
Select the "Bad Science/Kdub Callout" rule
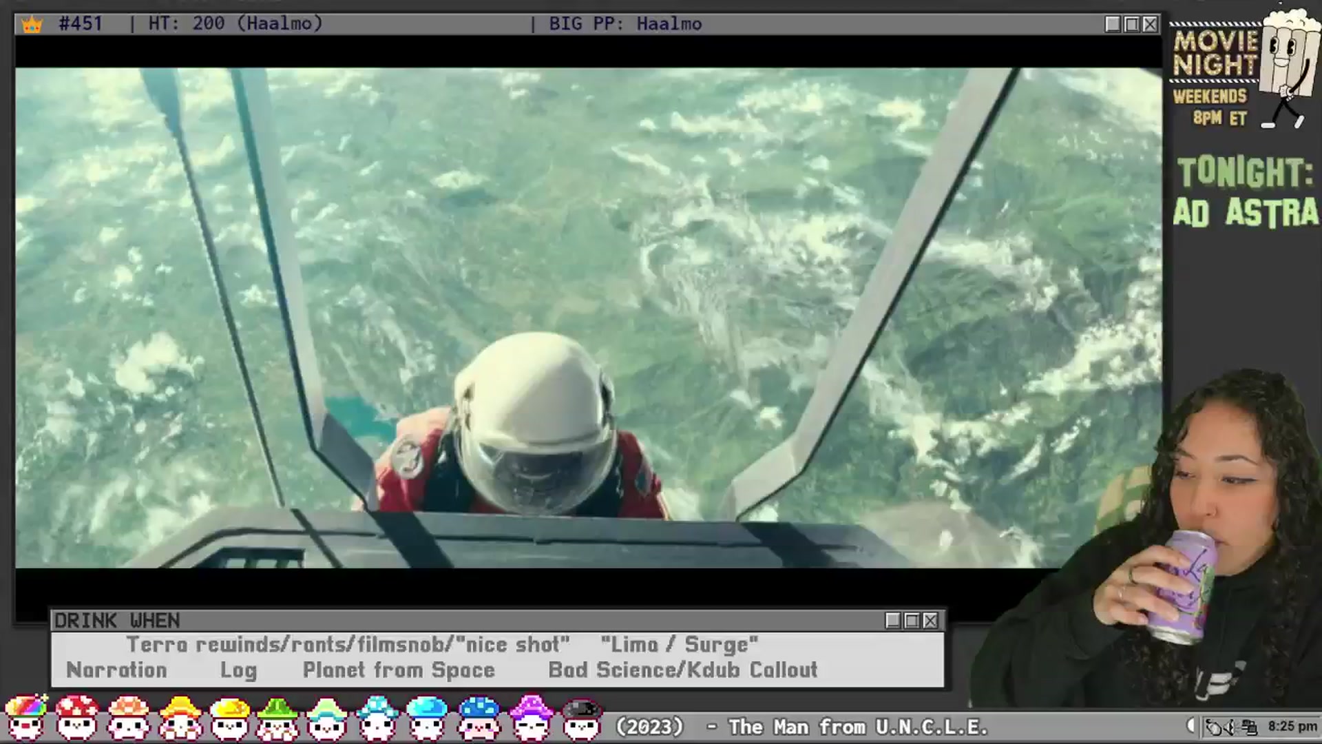(x=683, y=670)
